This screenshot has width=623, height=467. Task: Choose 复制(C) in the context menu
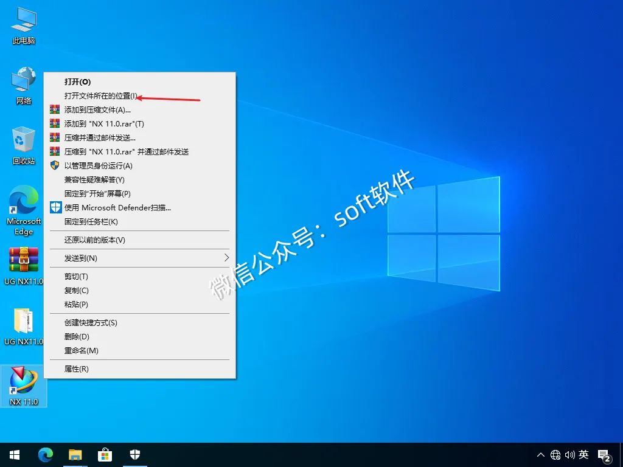(x=139, y=290)
